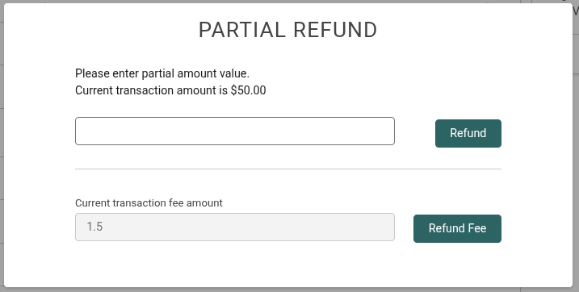This screenshot has width=579, height=292.
Task: Dismiss dialog via dimmed backdrop on left edge
Action: point(2,148)
